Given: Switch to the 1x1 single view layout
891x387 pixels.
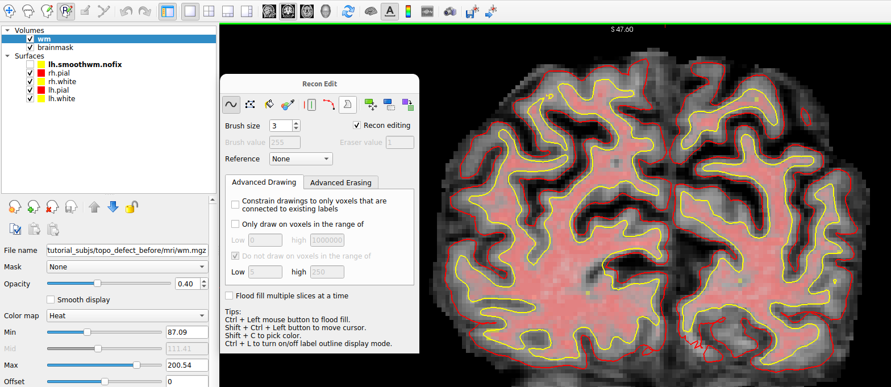Looking at the screenshot, I should point(190,11).
